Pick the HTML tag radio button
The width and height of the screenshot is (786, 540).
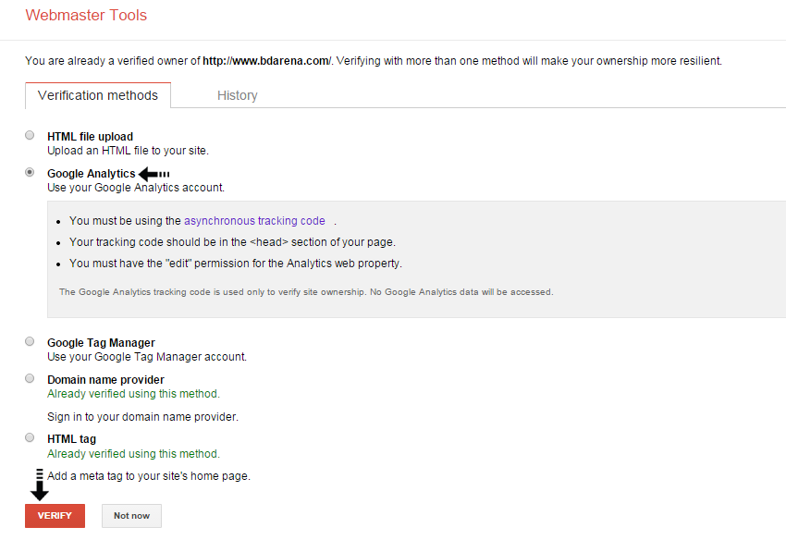(x=31, y=437)
